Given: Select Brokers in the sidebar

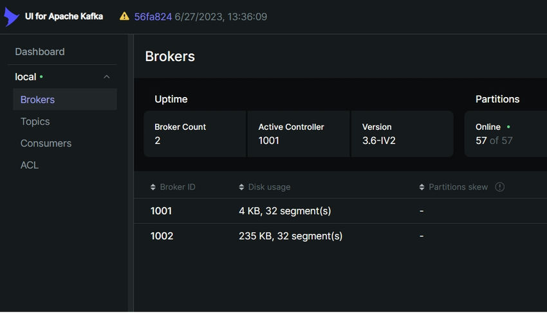Looking at the screenshot, I should [65, 100].
